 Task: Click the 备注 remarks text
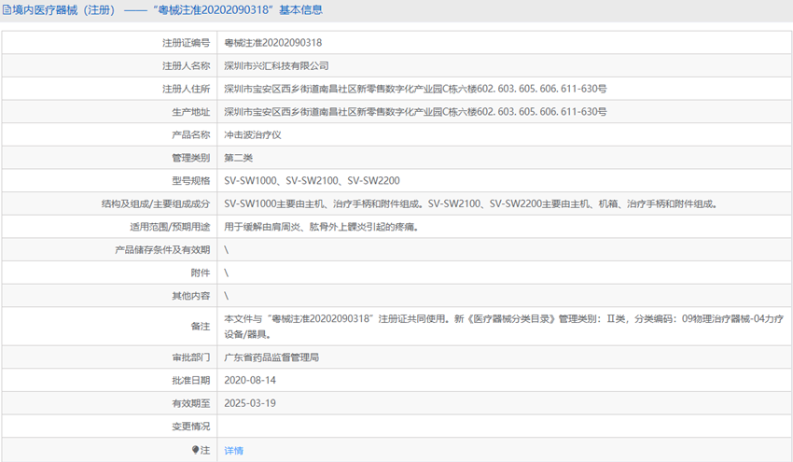504,326
